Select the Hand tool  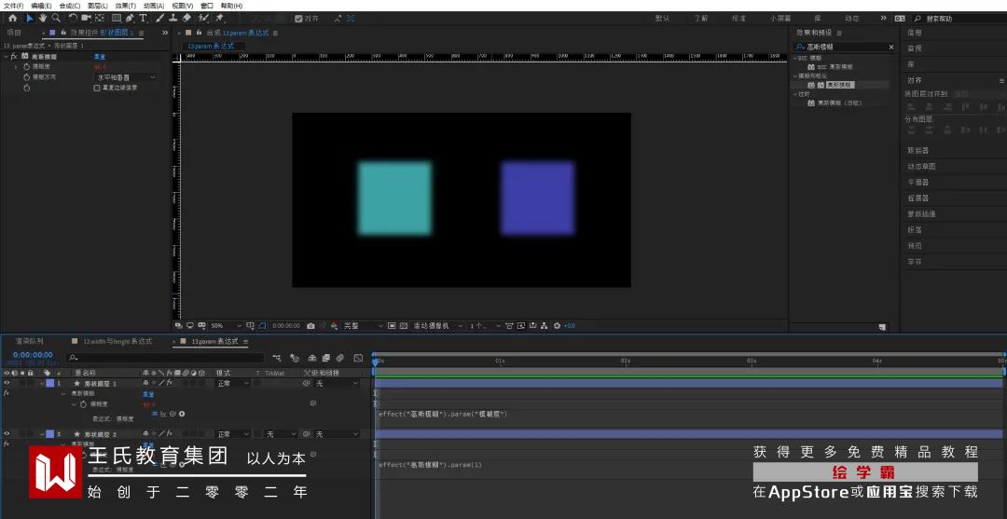(42, 18)
